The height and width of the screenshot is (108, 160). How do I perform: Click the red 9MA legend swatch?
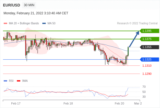pyautogui.click(x=18, y=81)
